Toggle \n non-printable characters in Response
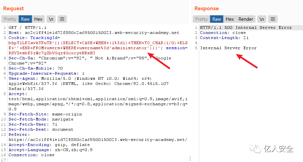Image resolution: width=303 pixels, height=162 pixels. point(262,19)
